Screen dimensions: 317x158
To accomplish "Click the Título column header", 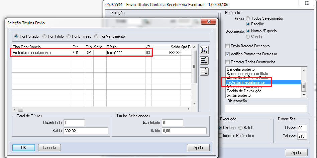I will 126,47.
